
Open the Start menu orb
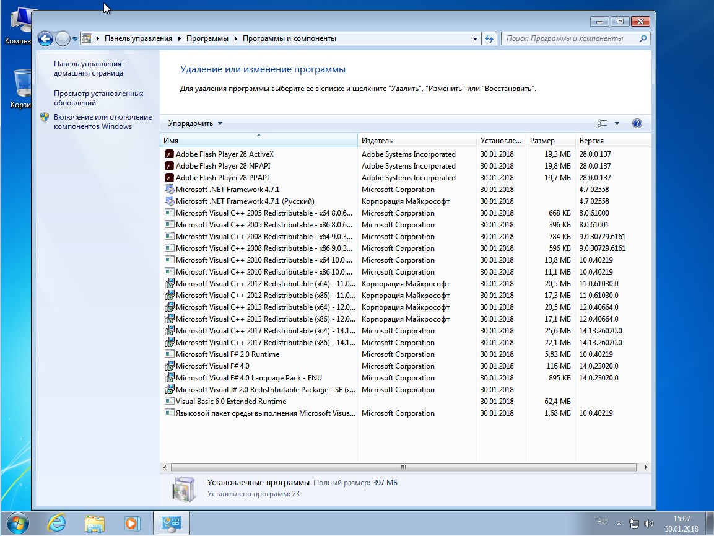pyautogui.click(x=17, y=523)
